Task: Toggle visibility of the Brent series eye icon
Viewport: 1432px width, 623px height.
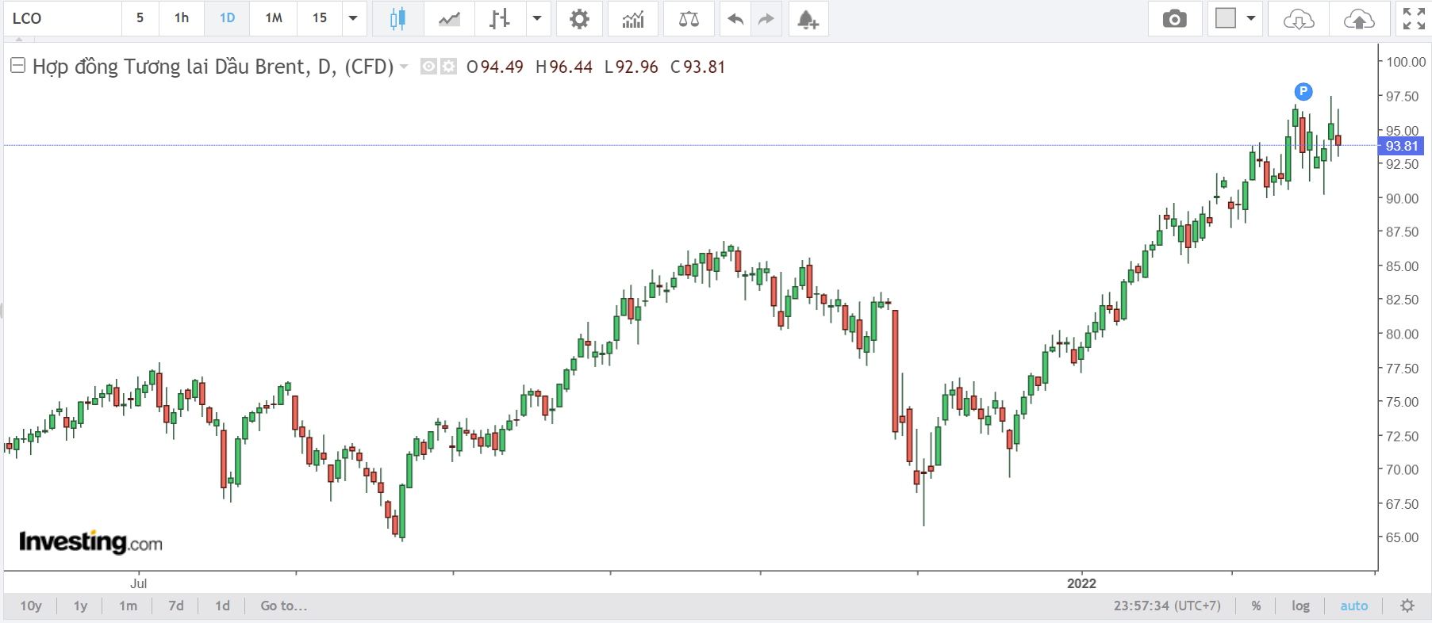Action: (x=428, y=67)
